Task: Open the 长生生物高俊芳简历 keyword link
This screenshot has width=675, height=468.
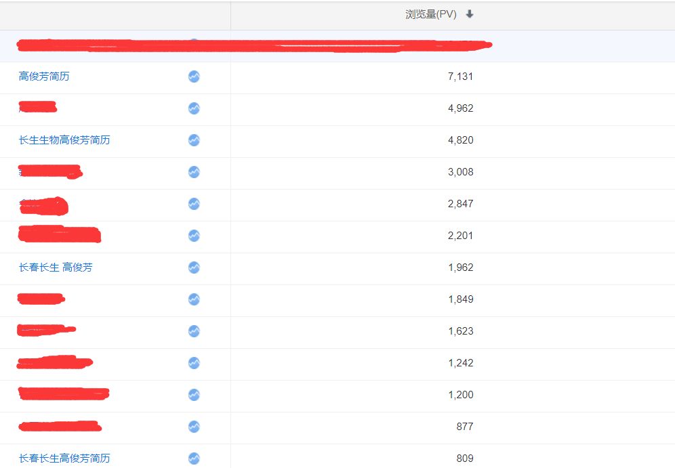Action: click(64, 140)
